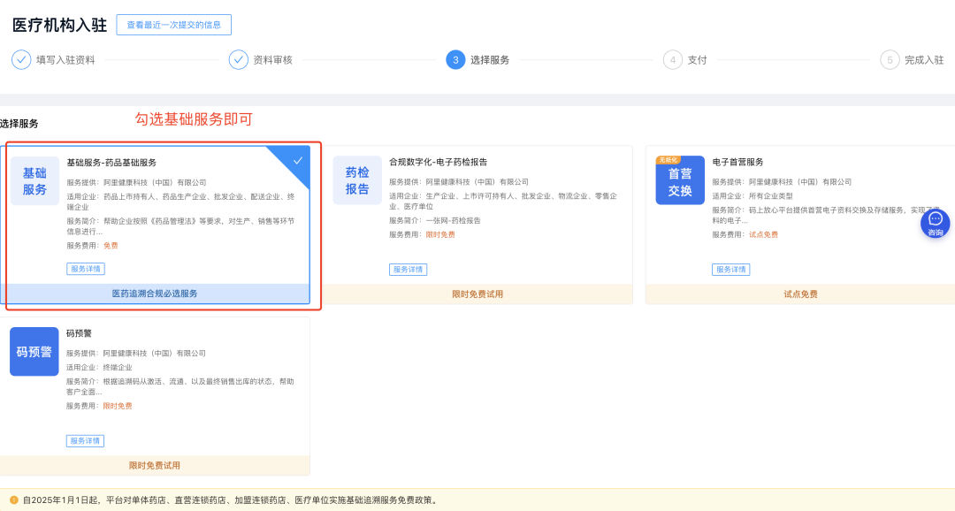Open 服务详情 for 码预警
This screenshot has height=511, width=955.
(x=85, y=440)
